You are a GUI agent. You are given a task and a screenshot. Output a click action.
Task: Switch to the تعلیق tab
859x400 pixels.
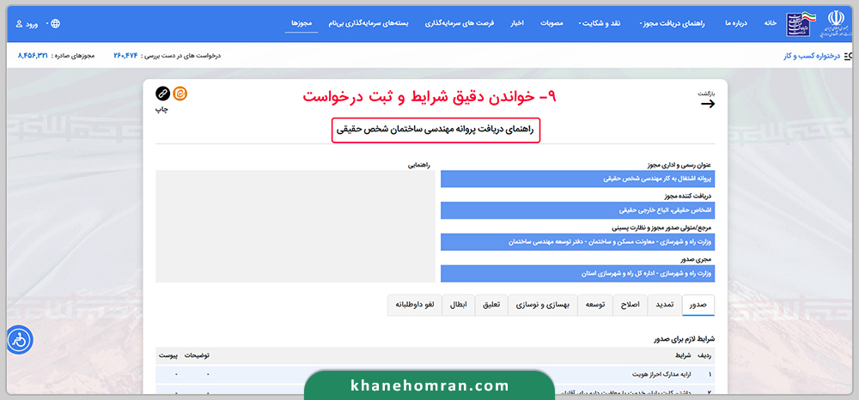click(491, 306)
